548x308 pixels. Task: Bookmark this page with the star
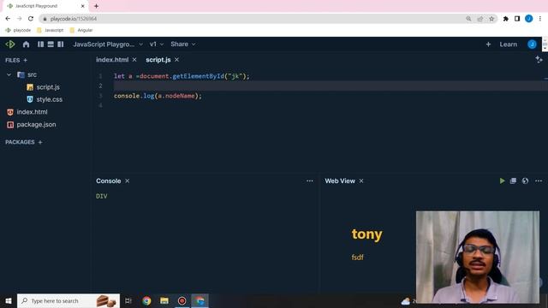click(491, 19)
